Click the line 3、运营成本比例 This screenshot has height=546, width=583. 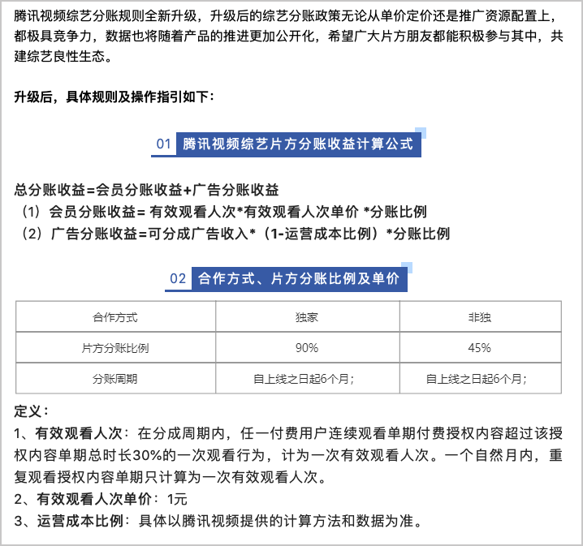(218, 521)
